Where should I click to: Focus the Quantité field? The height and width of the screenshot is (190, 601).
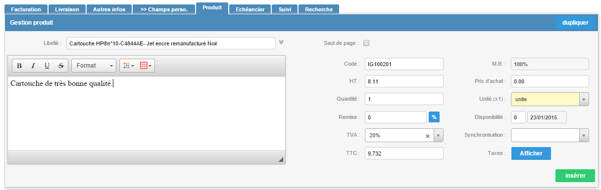404,99
